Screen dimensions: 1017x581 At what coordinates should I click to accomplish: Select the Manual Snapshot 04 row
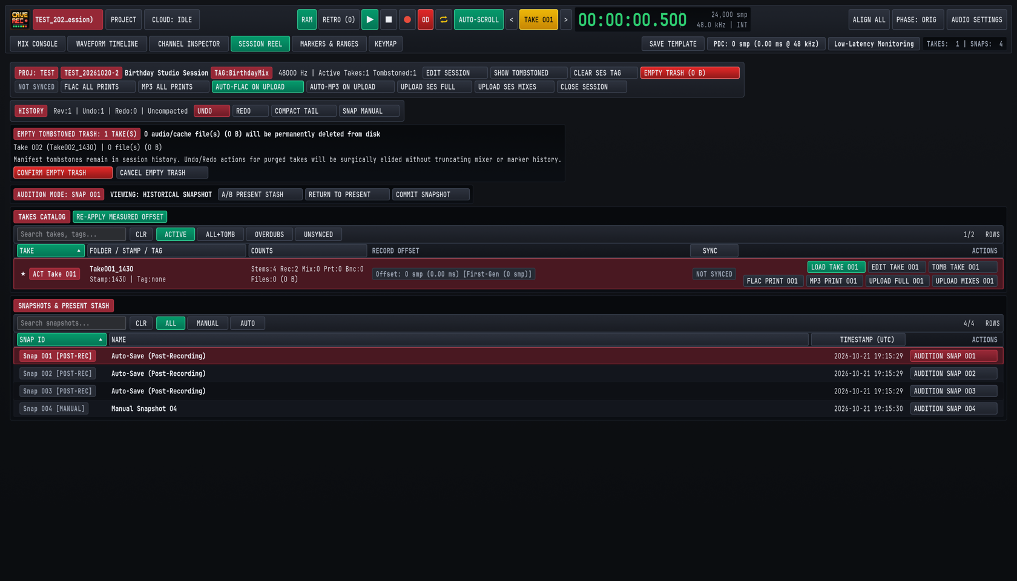pos(508,409)
